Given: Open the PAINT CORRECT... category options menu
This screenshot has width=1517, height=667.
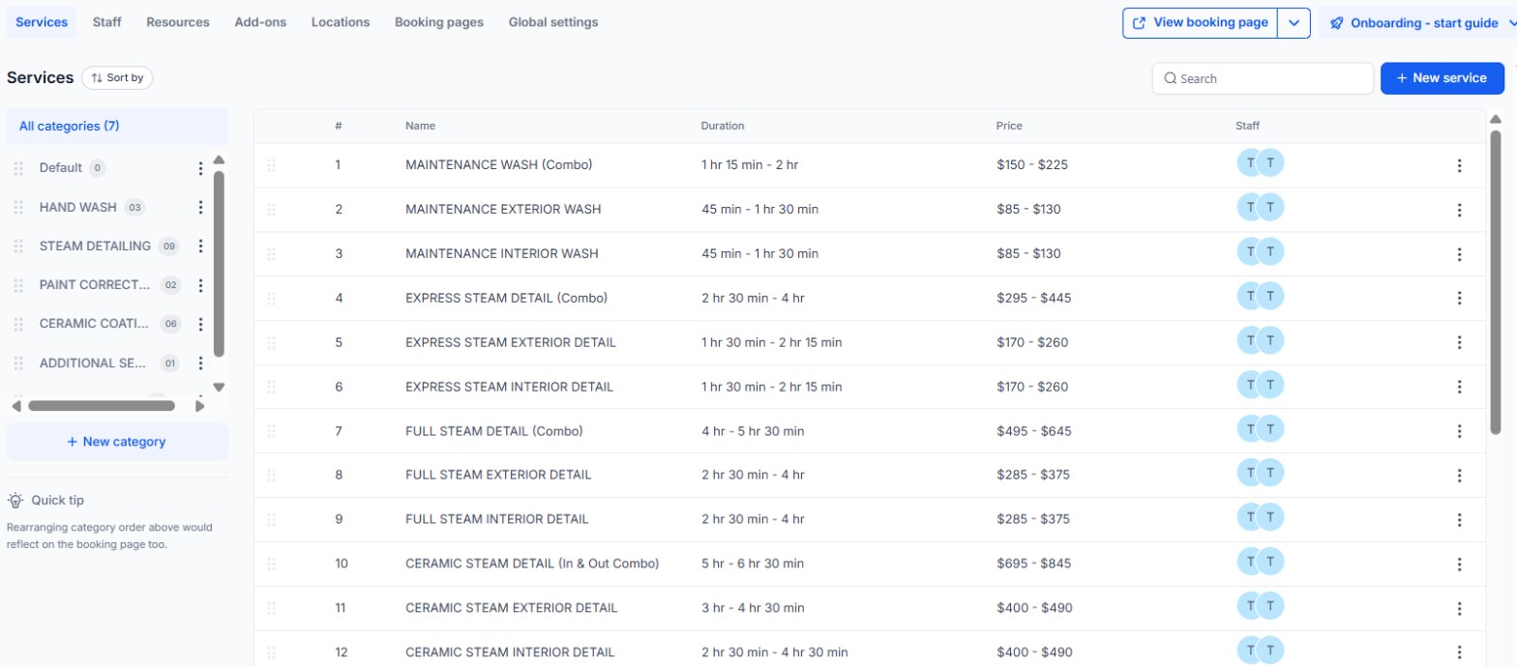Looking at the screenshot, I should pos(200,285).
